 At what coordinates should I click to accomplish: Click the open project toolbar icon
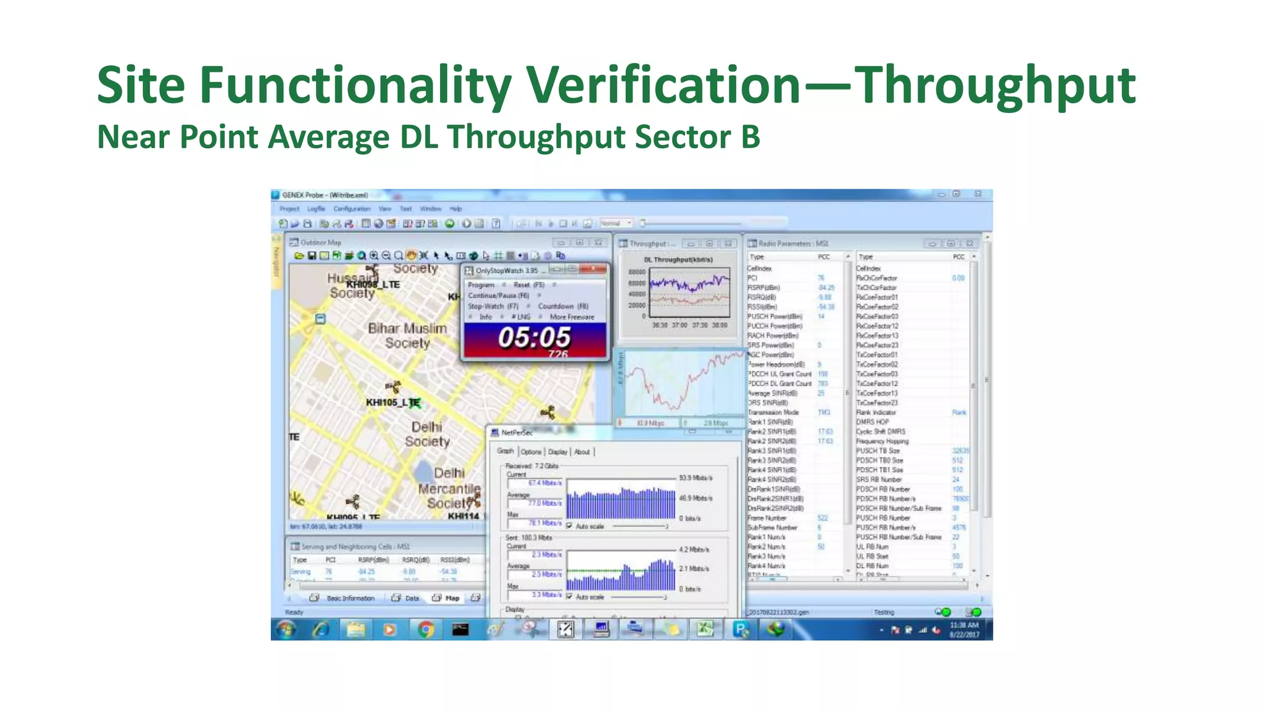coord(295,223)
